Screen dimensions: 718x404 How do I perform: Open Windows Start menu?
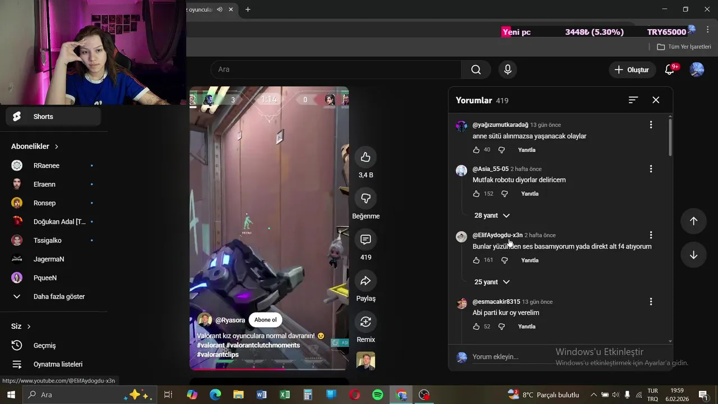(x=11, y=395)
